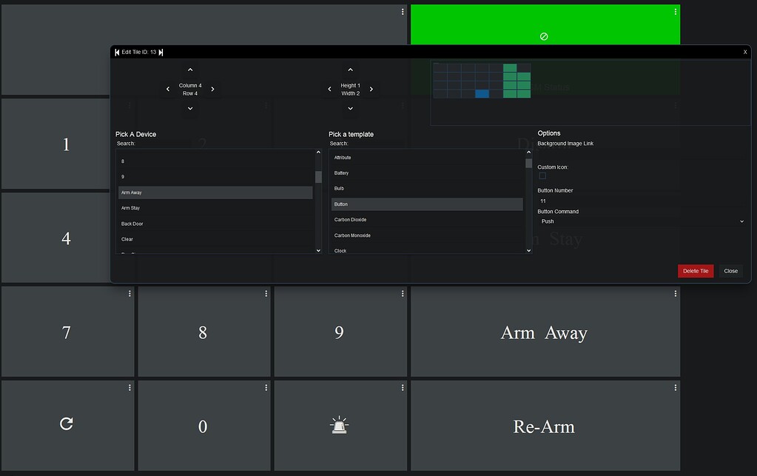Click the refresh icon tile
This screenshot has height=476, width=757.
tap(66, 423)
